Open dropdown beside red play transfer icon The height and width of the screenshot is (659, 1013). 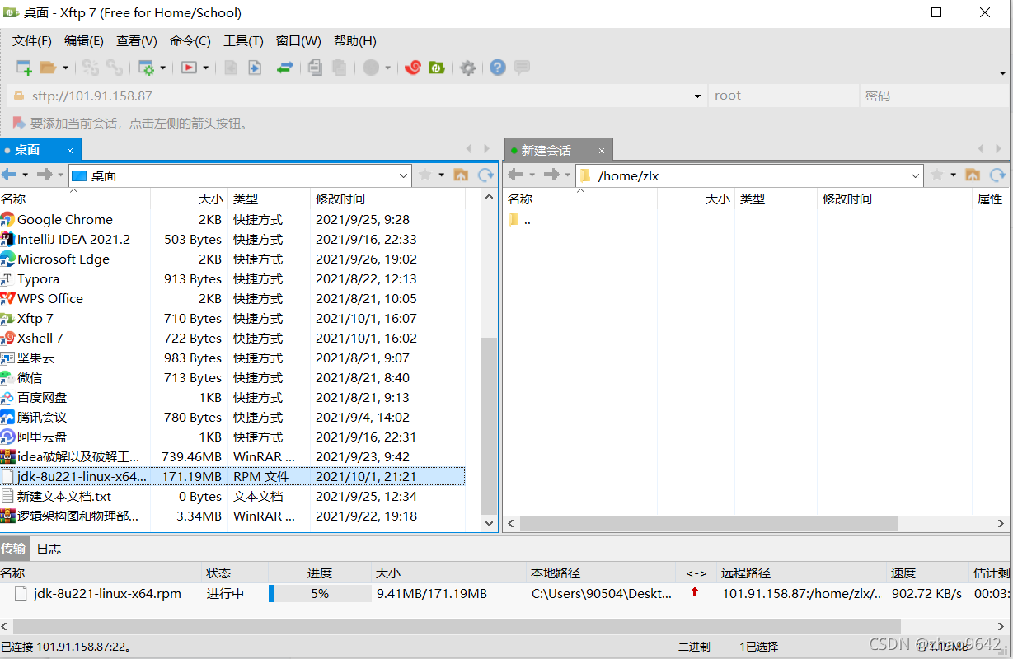pos(205,68)
